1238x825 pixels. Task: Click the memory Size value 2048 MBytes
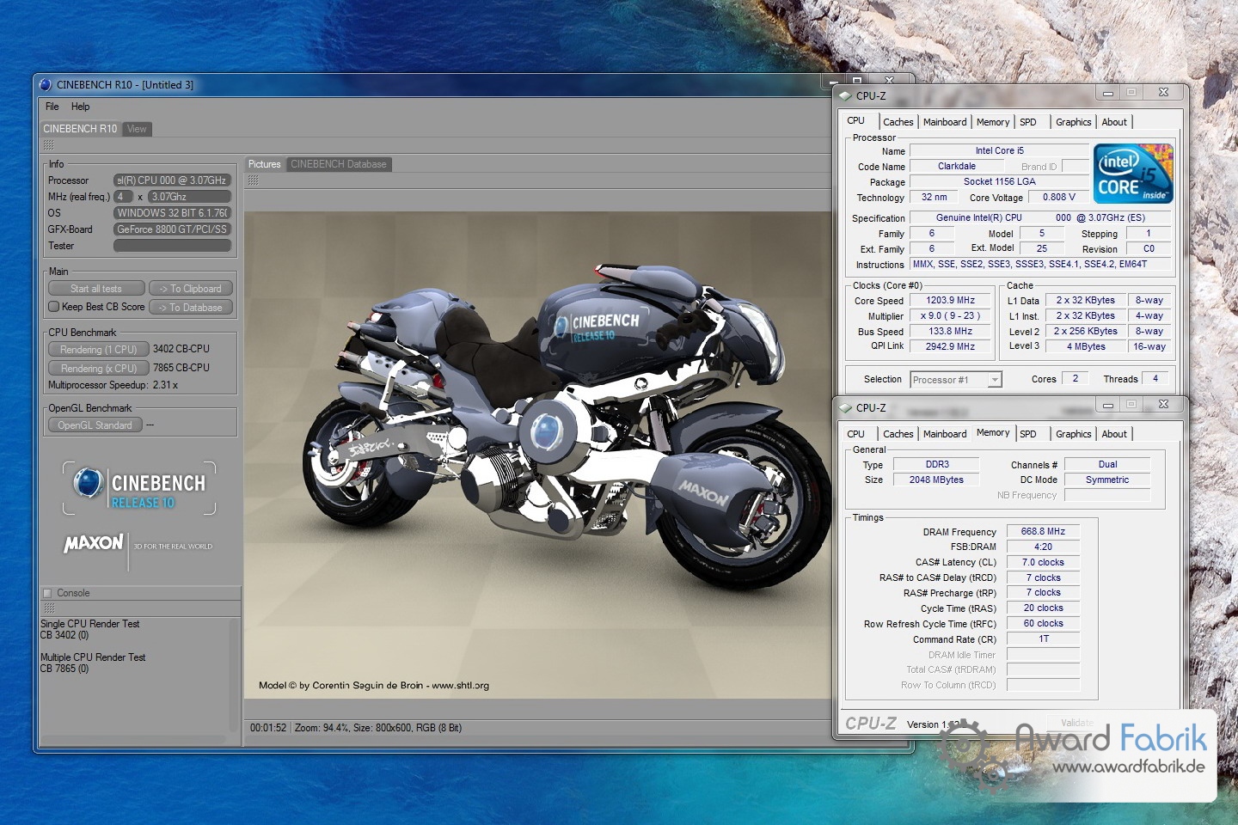(x=937, y=480)
